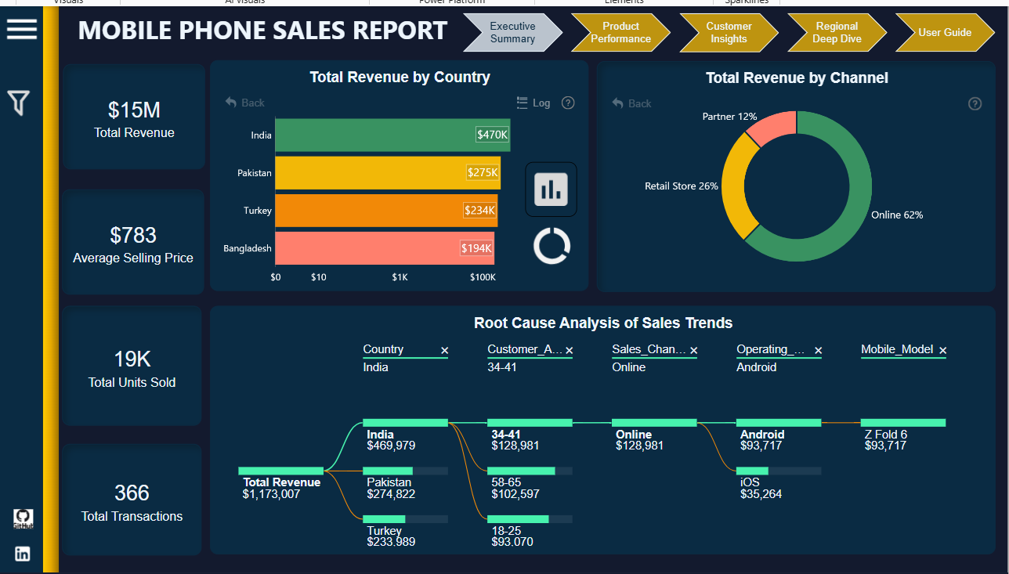Expand the 58-65 age node

pos(530,471)
